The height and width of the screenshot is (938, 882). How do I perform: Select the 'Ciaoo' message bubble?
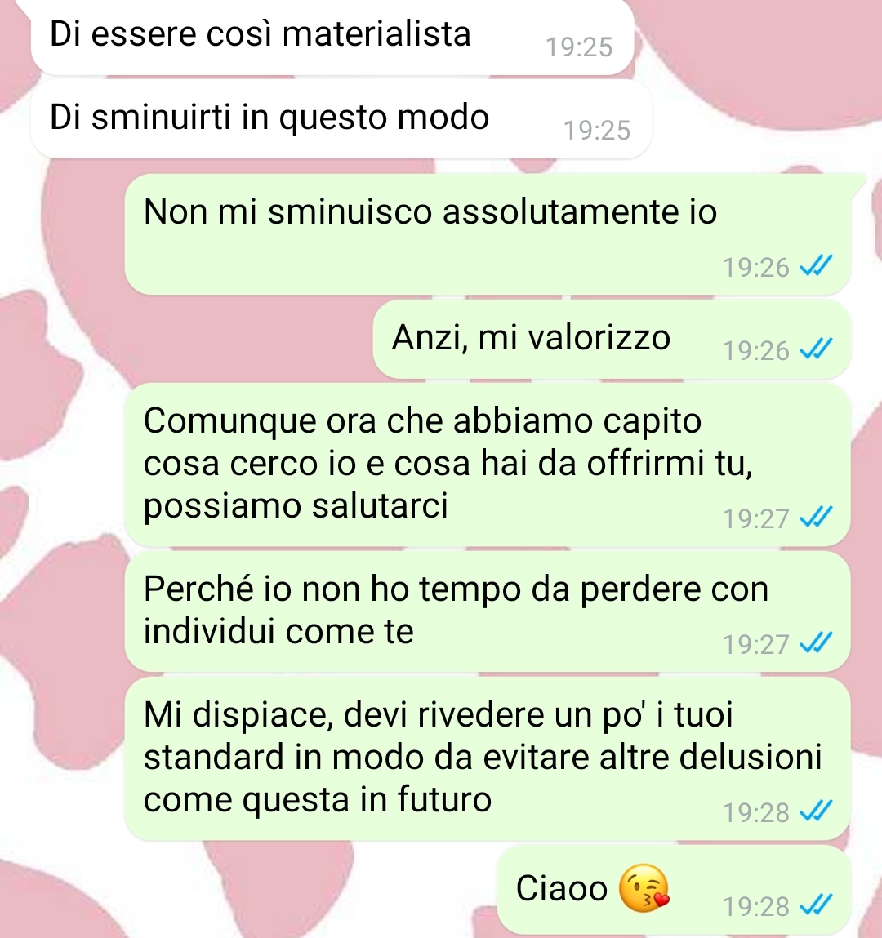(x=674, y=890)
